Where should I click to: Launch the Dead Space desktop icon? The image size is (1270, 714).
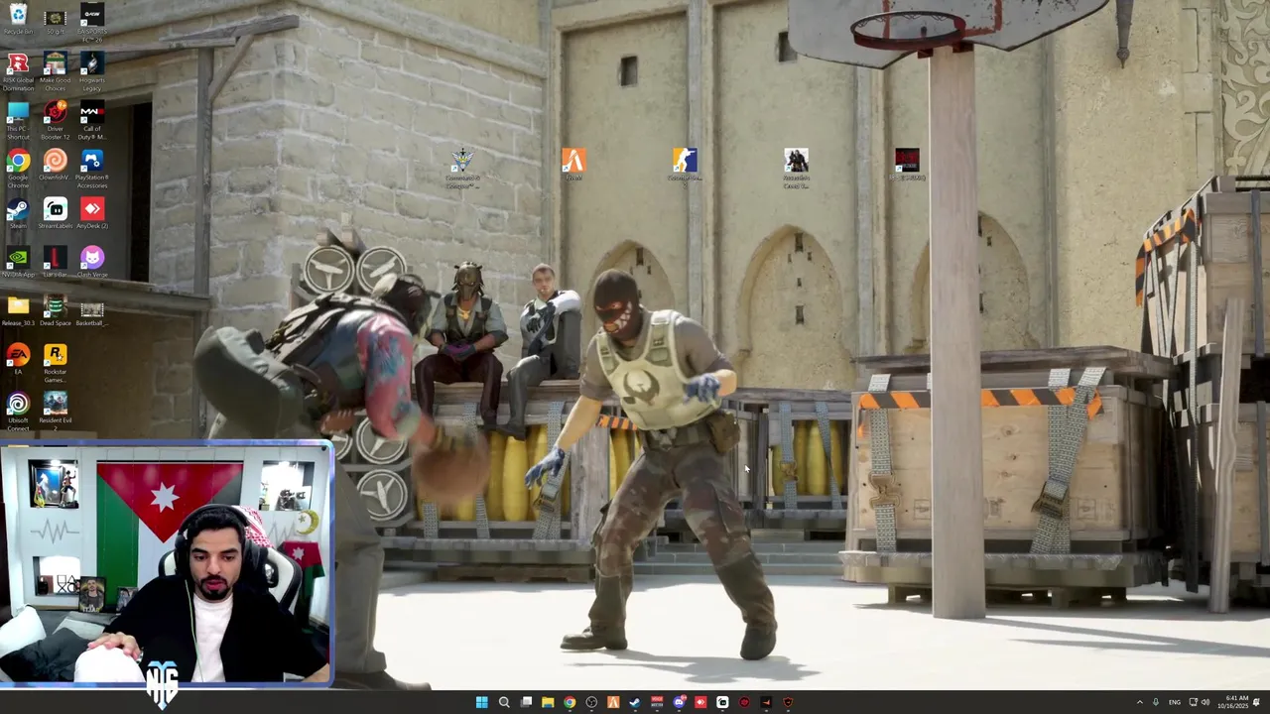(55, 310)
